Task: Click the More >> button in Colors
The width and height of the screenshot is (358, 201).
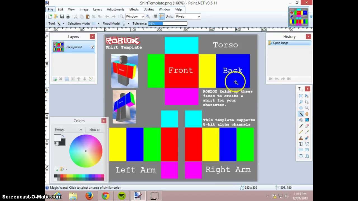Action: point(95,130)
